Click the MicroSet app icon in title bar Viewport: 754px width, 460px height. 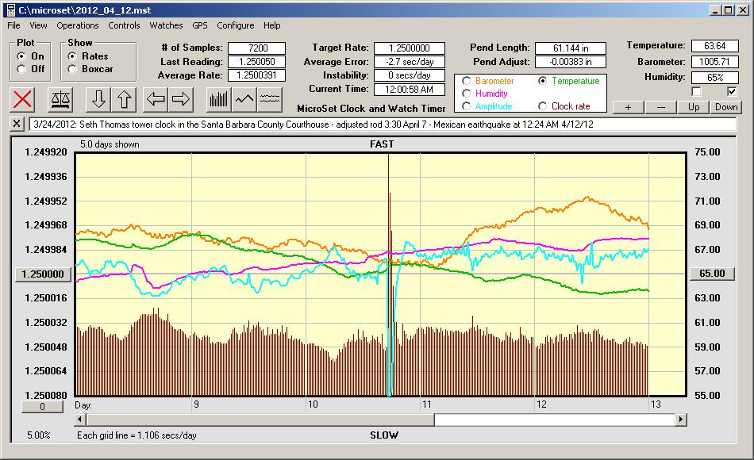point(10,10)
